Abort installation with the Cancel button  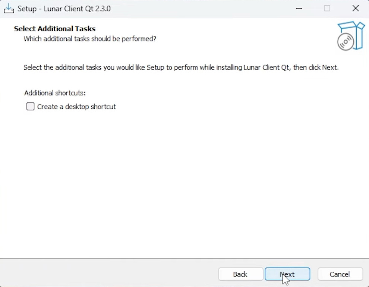[340, 274]
